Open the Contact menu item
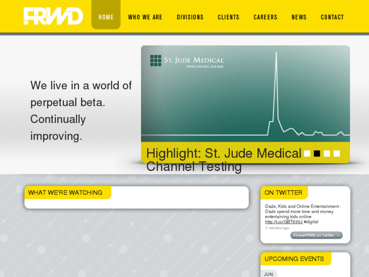Viewport: 369px width, 277px height. coord(332,17)
